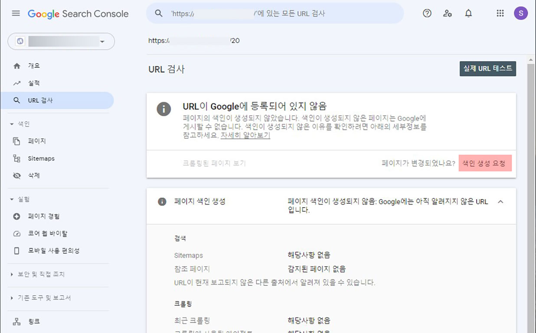Screen dimensions: 536x333
Task: Open the help question mark icon
Action: (427, 13)
